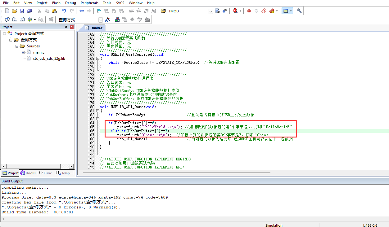Select stc_usb_cdc_32g.lib in project tree
The image size is (389, 227).
49,58
